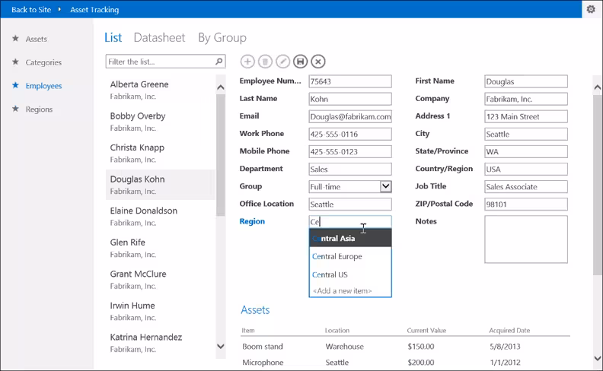Image resolution: width=603 pixels, height=371 pixels.
Task: Save the record with the floppy disk icon
Action: click(x=300, y=62)
